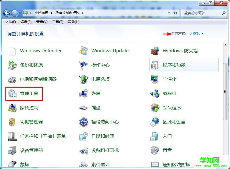Open the recent pages chevron next to navigation
Viewport: 230px width, 169px height.
pos(20,13)
